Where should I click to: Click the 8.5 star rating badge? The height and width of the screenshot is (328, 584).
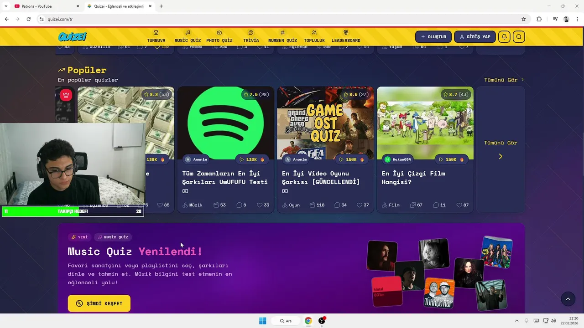(x=357, y=94)
